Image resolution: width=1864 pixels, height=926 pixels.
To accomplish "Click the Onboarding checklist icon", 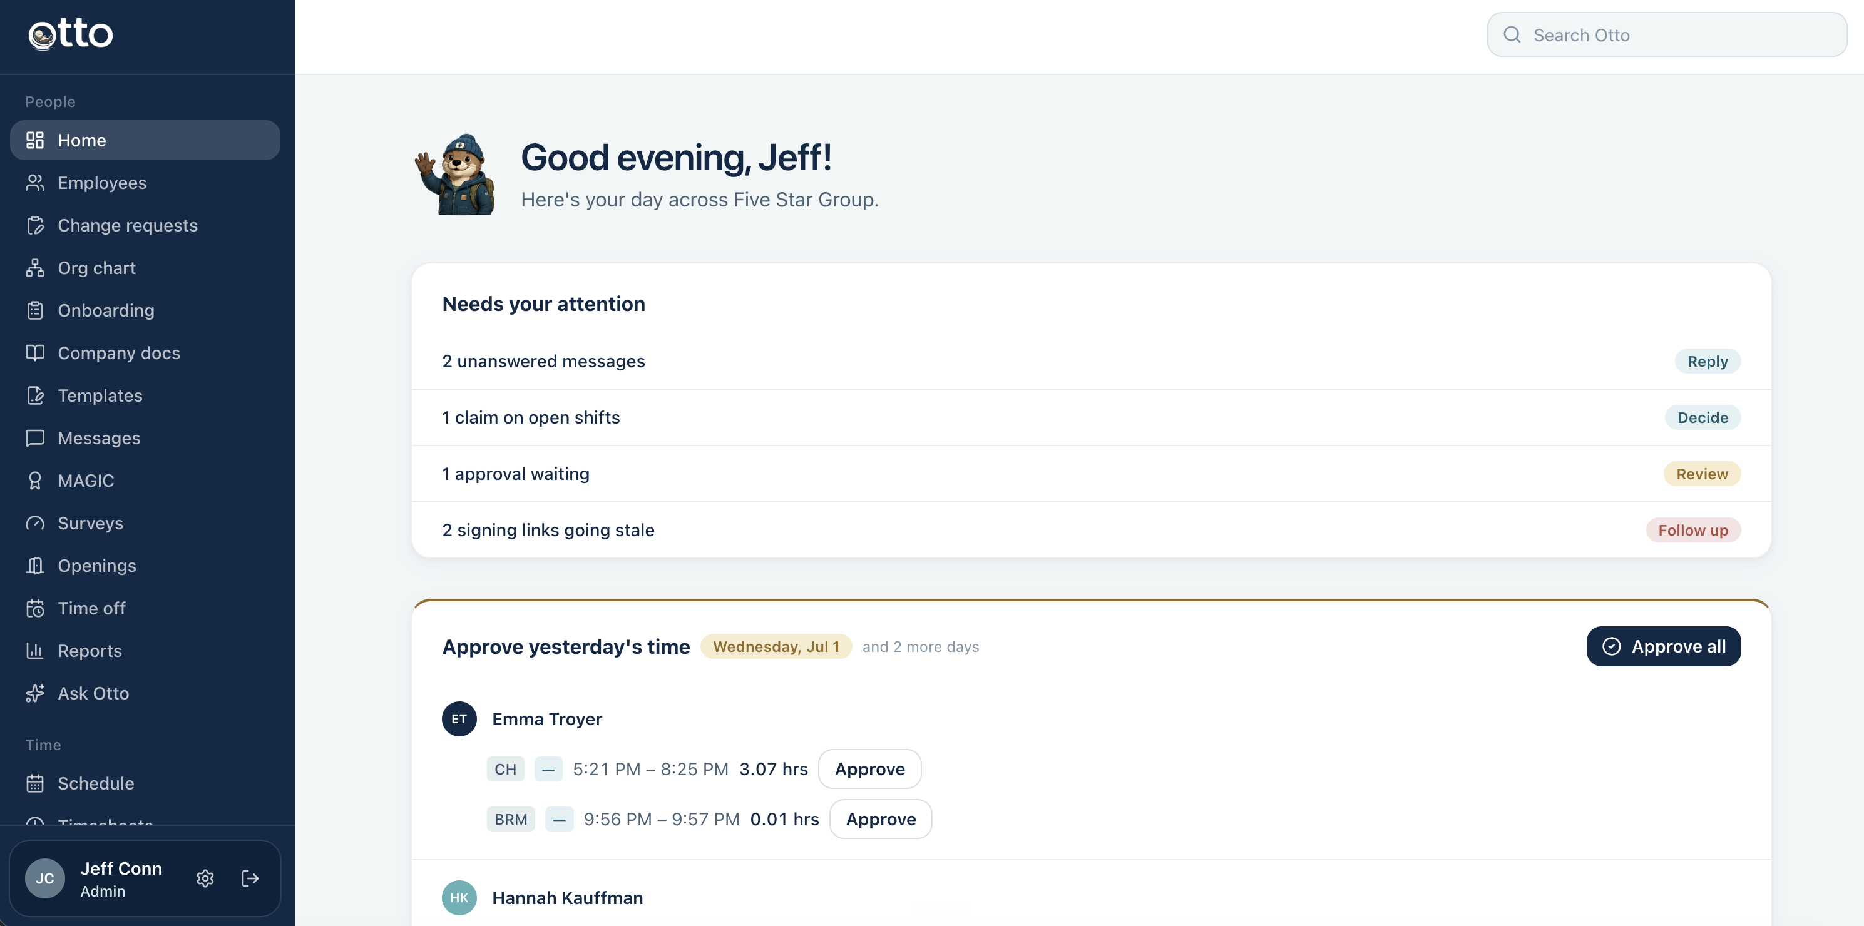I will click(x=34, y=310).
